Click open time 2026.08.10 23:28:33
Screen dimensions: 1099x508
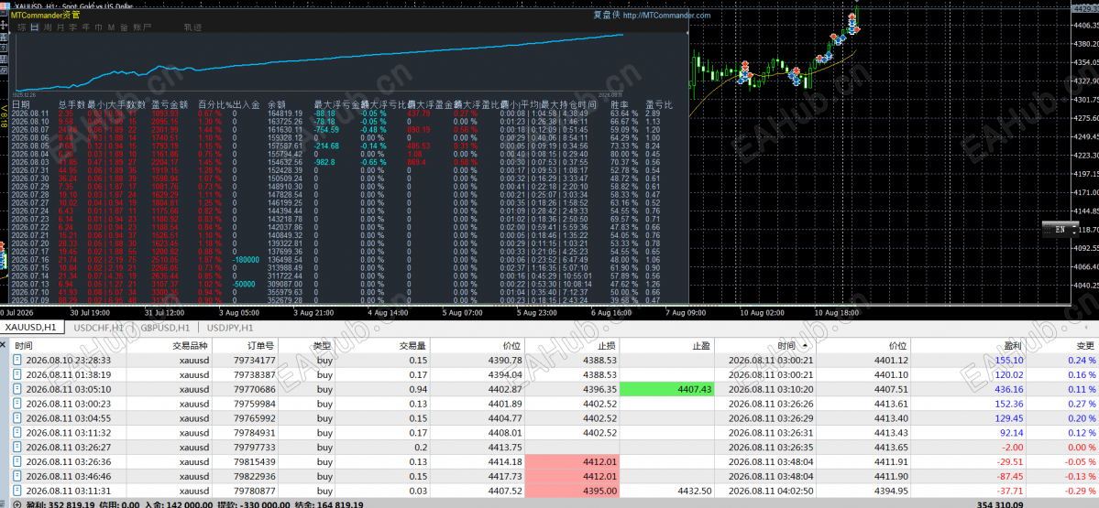[x=68, y=360]
